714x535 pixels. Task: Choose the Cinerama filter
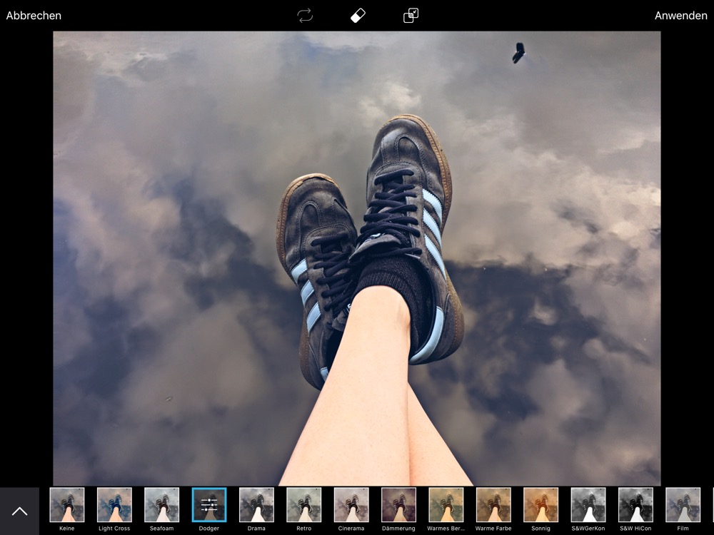click(351, 505)
